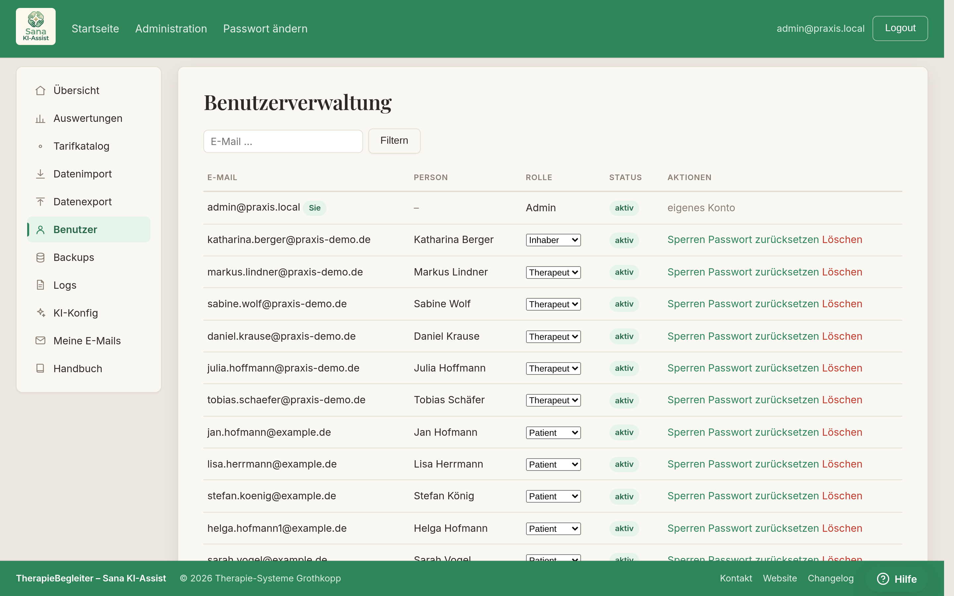Screen dimensions: 954x596
Task: Open the Changelog footer link
Action: (x=831, y=578)
